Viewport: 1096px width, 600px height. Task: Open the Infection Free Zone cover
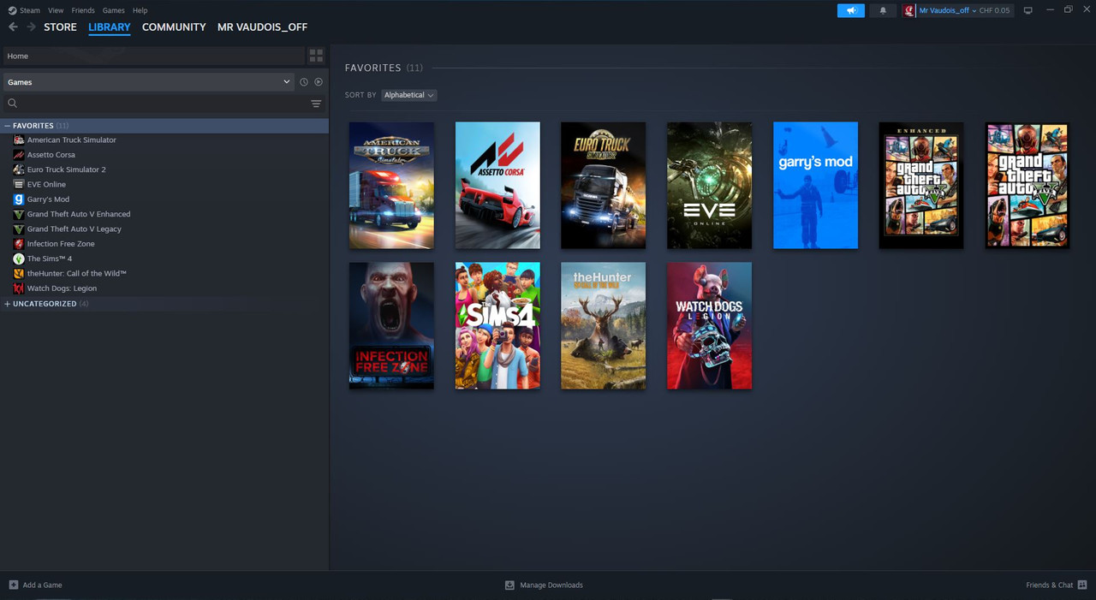[x=391, y=326]
